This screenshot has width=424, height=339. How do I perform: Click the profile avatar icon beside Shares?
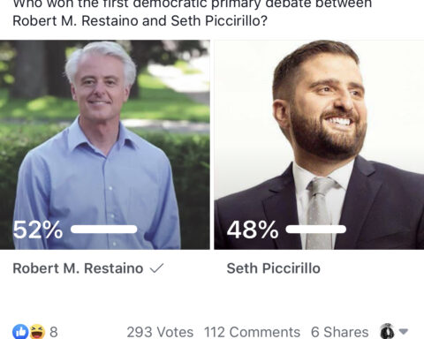pos(387,331)
